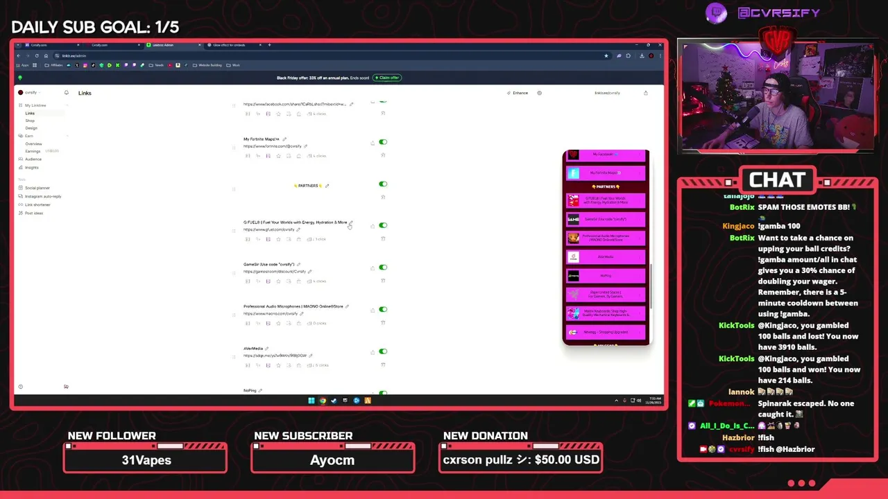Switch off the MAONO microphones link
This screenshot has width=888, height=499.
[x=383, y=310]
